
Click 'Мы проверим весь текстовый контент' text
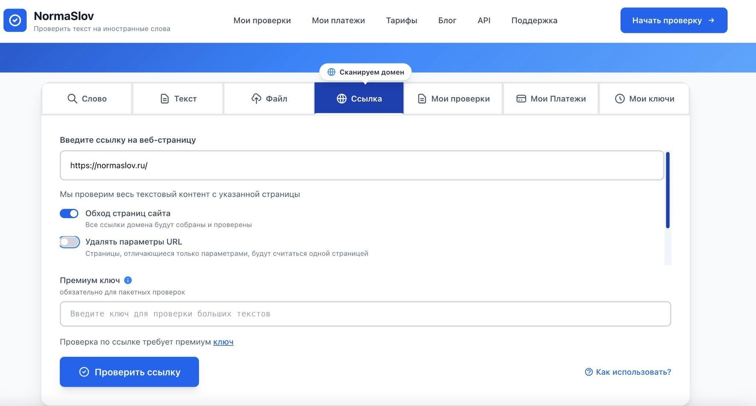tap(180, 194)
